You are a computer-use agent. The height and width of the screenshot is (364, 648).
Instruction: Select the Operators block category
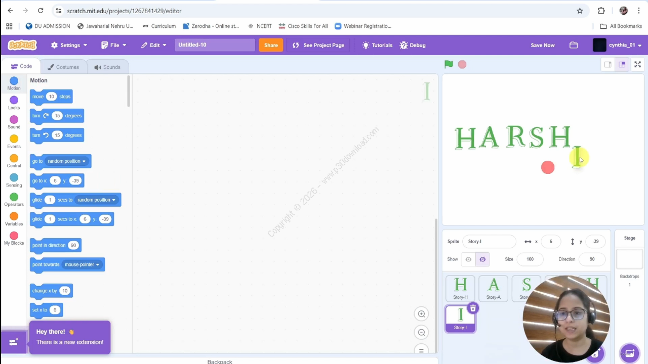click(14, 199)
